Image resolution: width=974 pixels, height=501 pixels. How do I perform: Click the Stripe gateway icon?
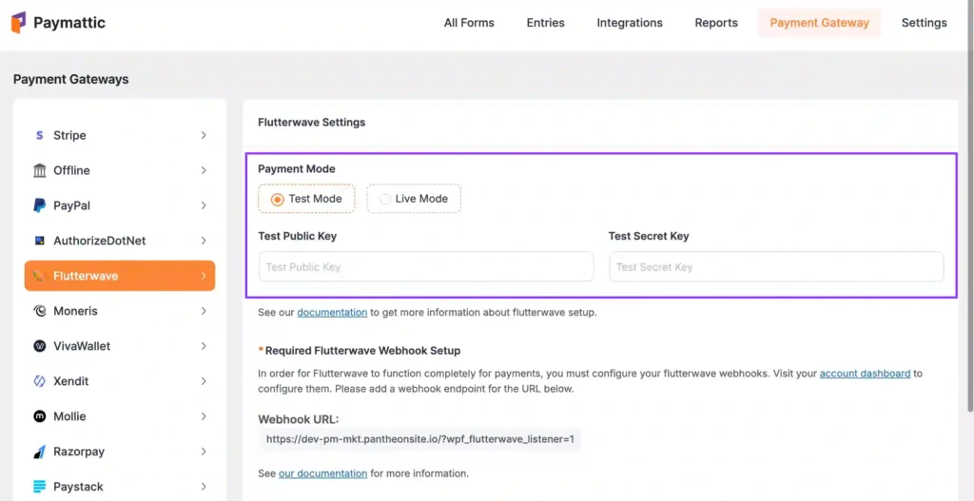pyautogui.click(x=40, y=135)
